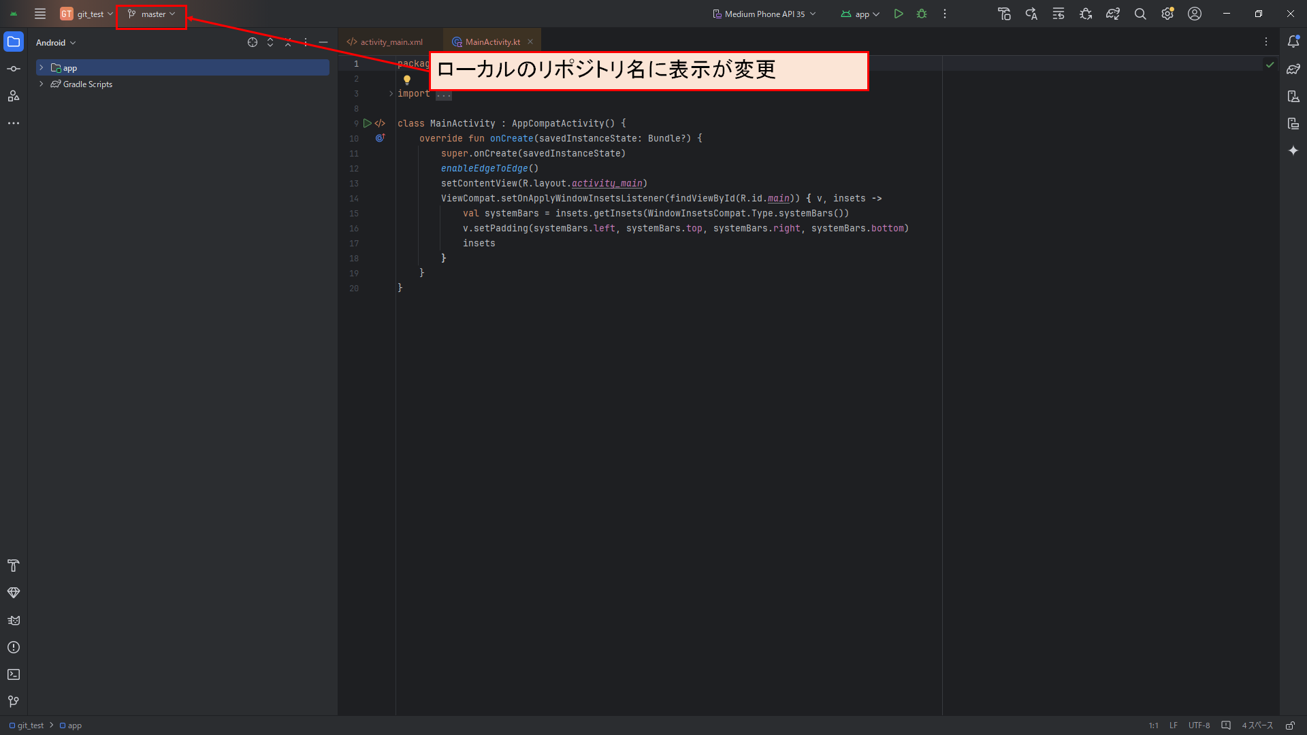Click the override gutter icon on line 10
Viewport: 1307px width, 735px height.
[x=380, y=138]
